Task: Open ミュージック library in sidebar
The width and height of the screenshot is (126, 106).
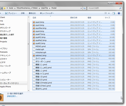Action: [5, 66]
